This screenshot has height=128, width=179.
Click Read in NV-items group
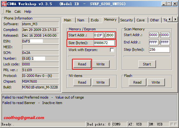pyautogui.click(x=82, y=82)
